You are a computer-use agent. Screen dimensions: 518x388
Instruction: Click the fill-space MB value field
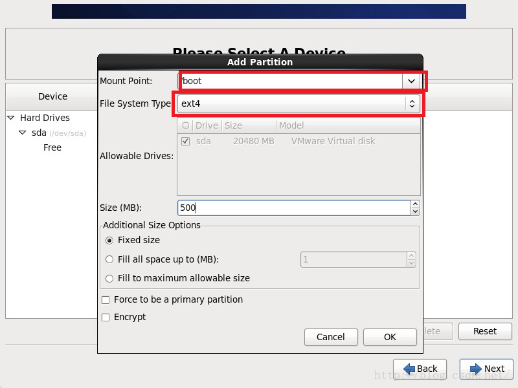coord(354,260)
